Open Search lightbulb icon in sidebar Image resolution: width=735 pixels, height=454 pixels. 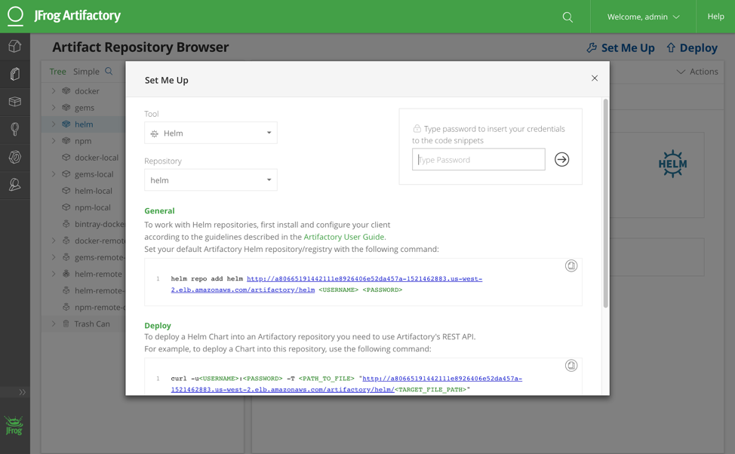(x=15, y=129)
